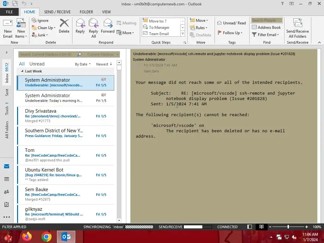Collapse the Last Week group
The image size is (324, 243).
click(22, 71)
